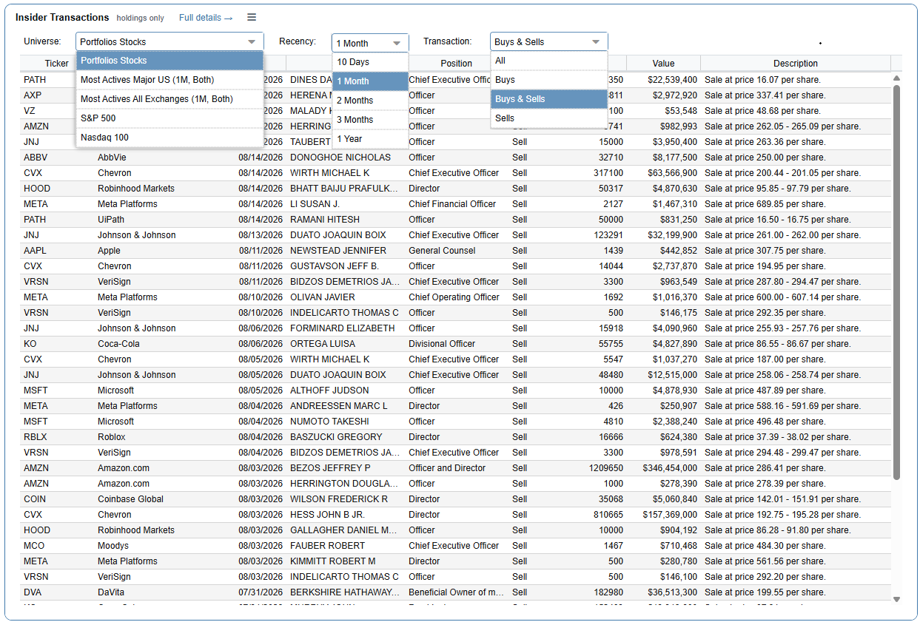This screenshot has height=622, width=920.
Task: Open the hamburger menu icon beside Full details
Action: coord(252,17)
